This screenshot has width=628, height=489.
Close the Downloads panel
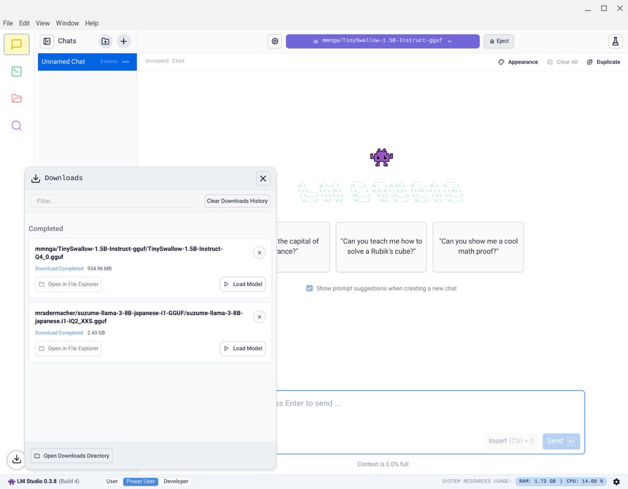click(263, 179)
